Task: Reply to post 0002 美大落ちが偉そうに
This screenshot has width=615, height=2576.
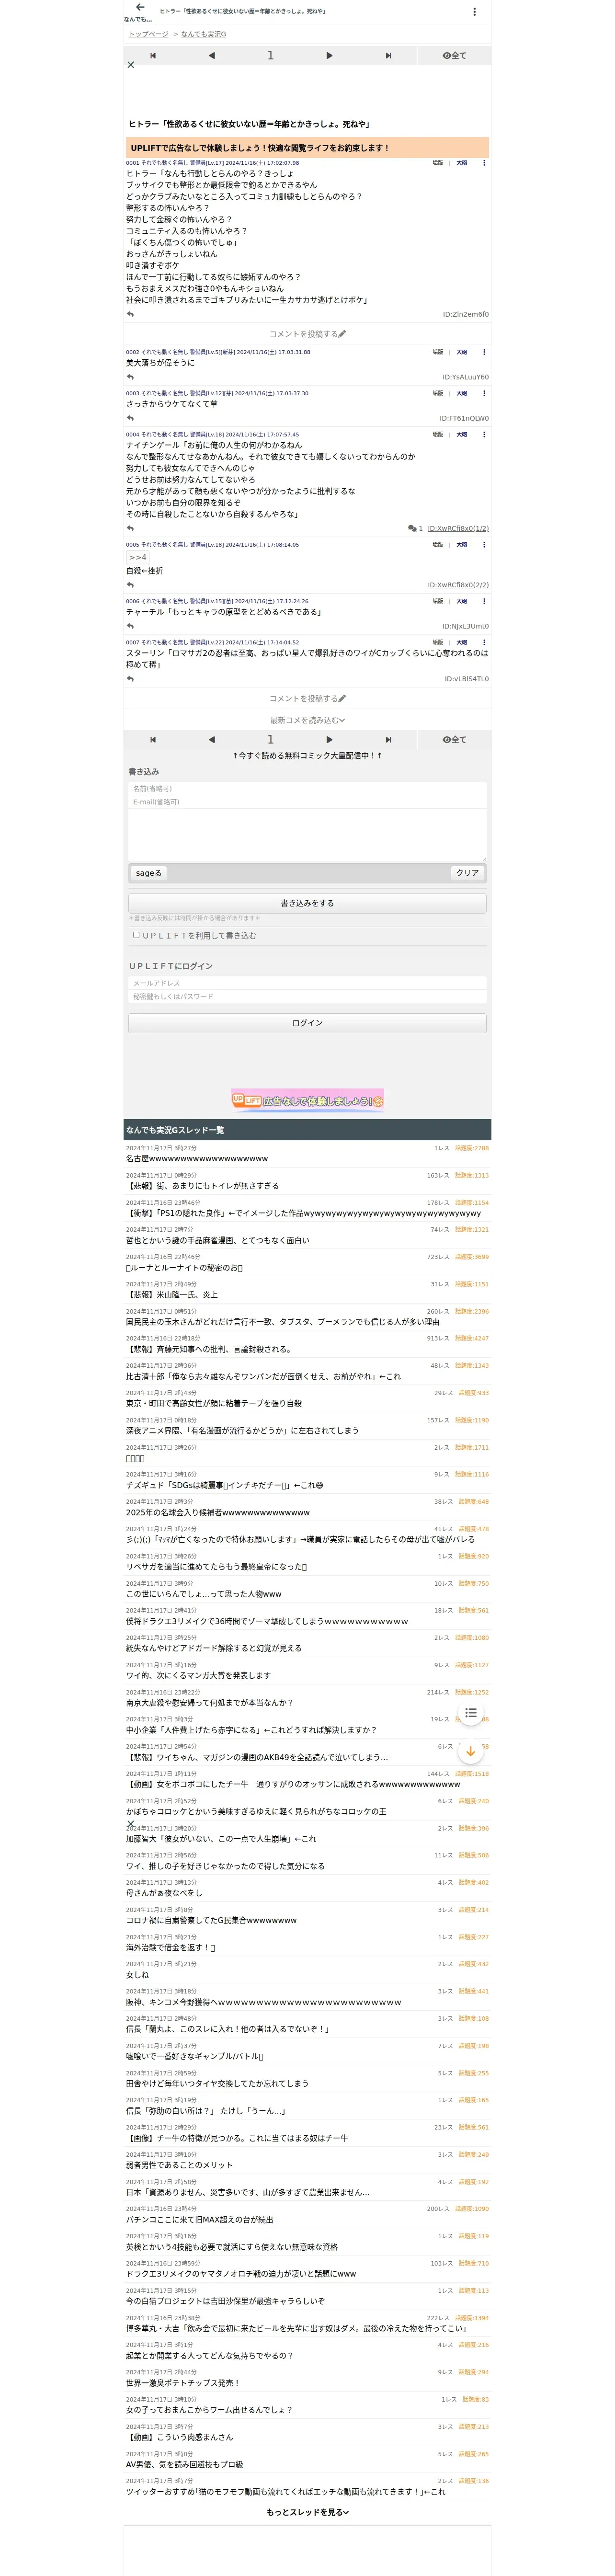Action: [130, 377]
